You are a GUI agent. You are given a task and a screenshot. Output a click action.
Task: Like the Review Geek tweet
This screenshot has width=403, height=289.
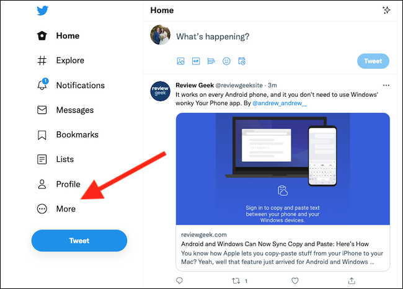(x=294, y=281)
